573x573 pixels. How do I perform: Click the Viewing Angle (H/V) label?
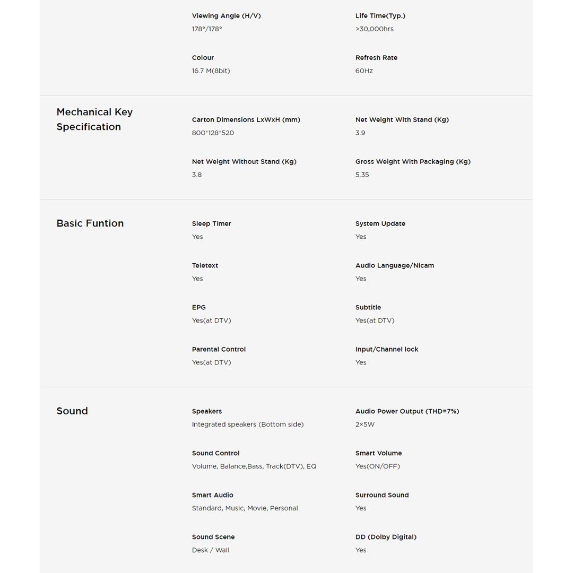[227, 16]
